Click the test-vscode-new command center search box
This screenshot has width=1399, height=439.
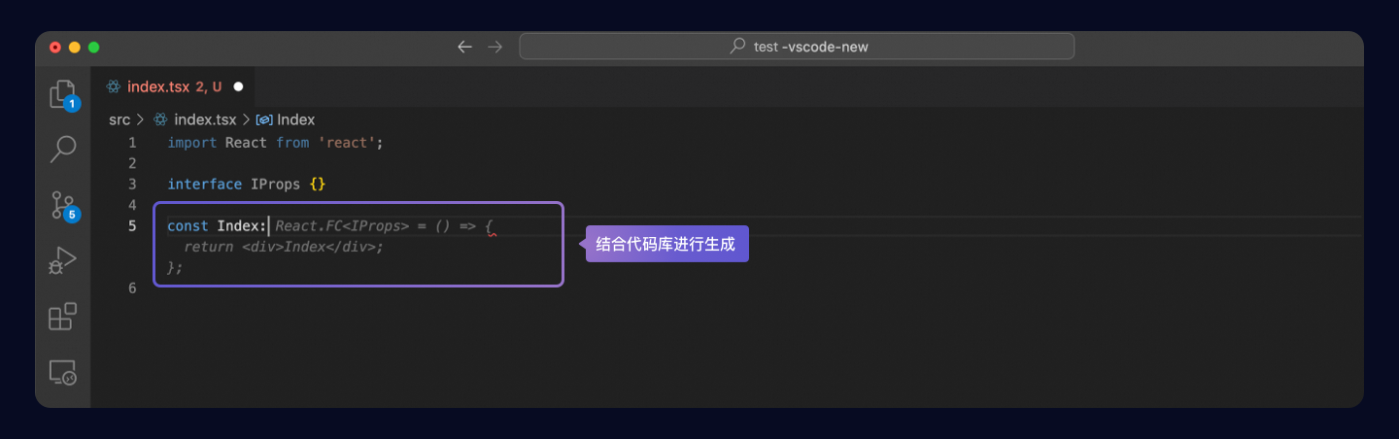[x=797, y=47]
